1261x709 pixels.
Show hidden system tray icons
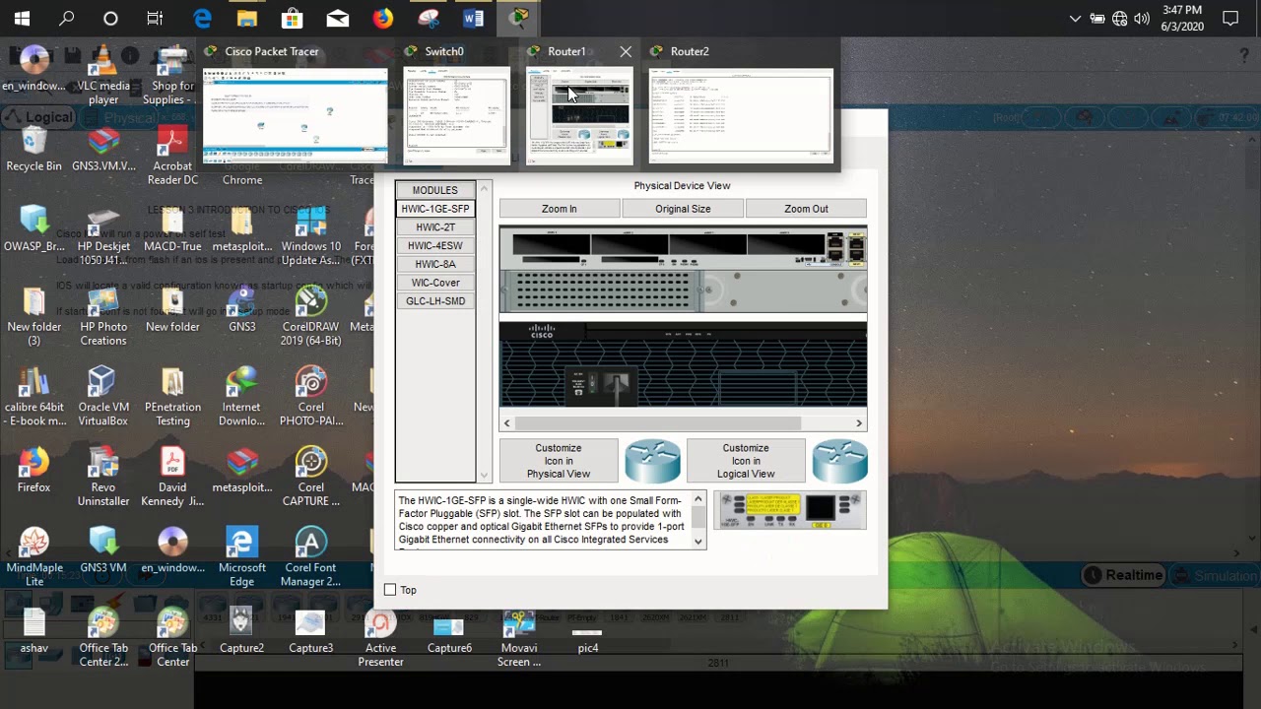(1075, 18)
